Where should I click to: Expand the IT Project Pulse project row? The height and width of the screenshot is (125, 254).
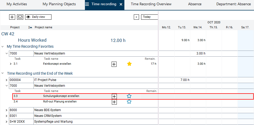tap(7, 80)
